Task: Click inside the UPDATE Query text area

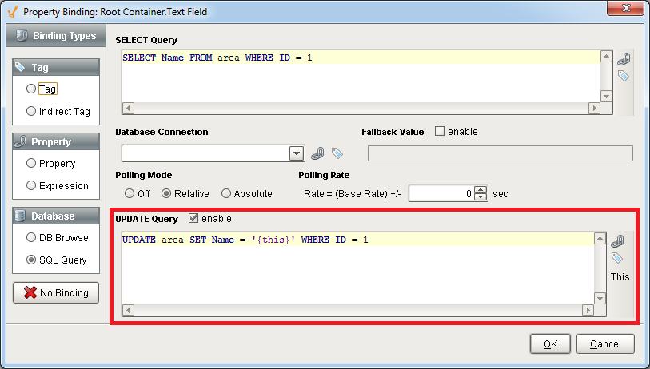Action: click(x=358, y=269)
